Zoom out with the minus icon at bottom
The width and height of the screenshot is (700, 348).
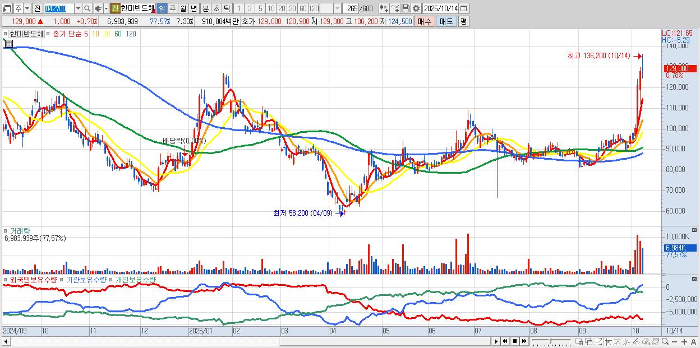(674, 342)
